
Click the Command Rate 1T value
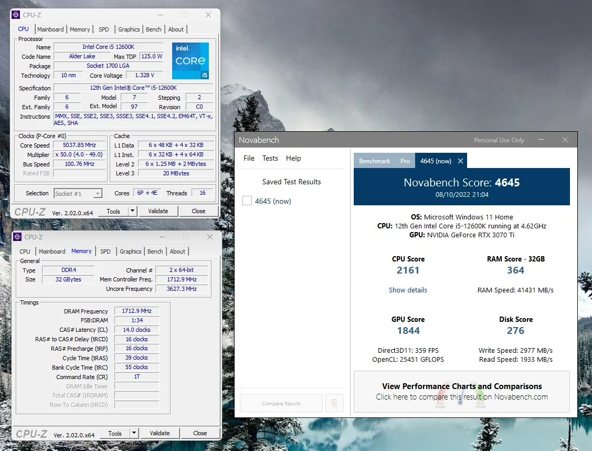click(x=136, y=376)
